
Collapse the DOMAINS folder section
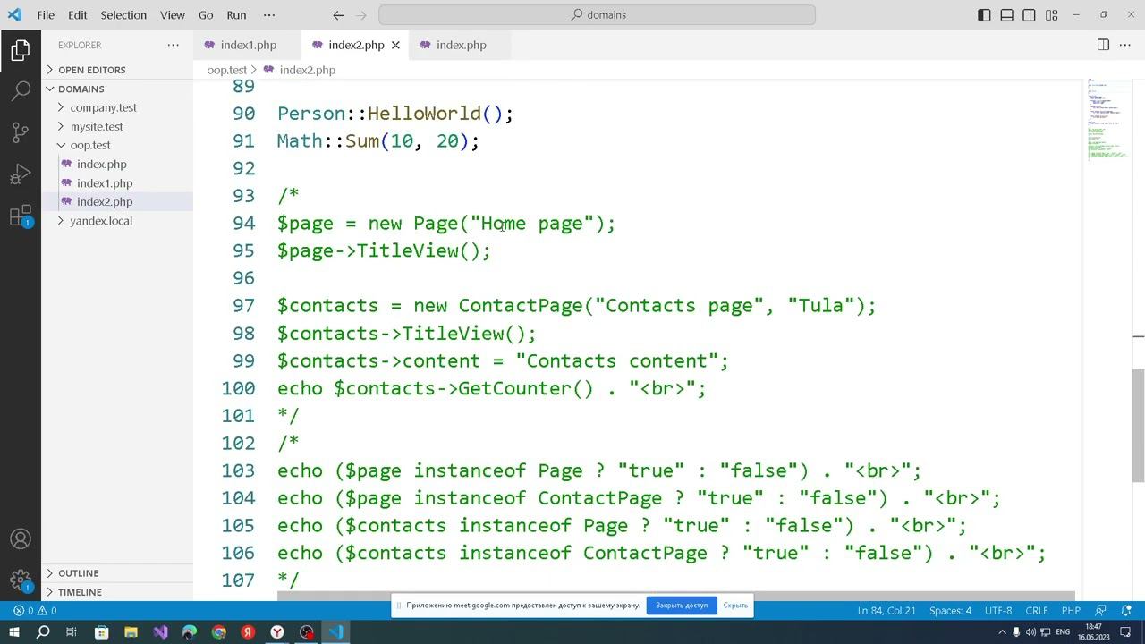(x=117, y=89)
